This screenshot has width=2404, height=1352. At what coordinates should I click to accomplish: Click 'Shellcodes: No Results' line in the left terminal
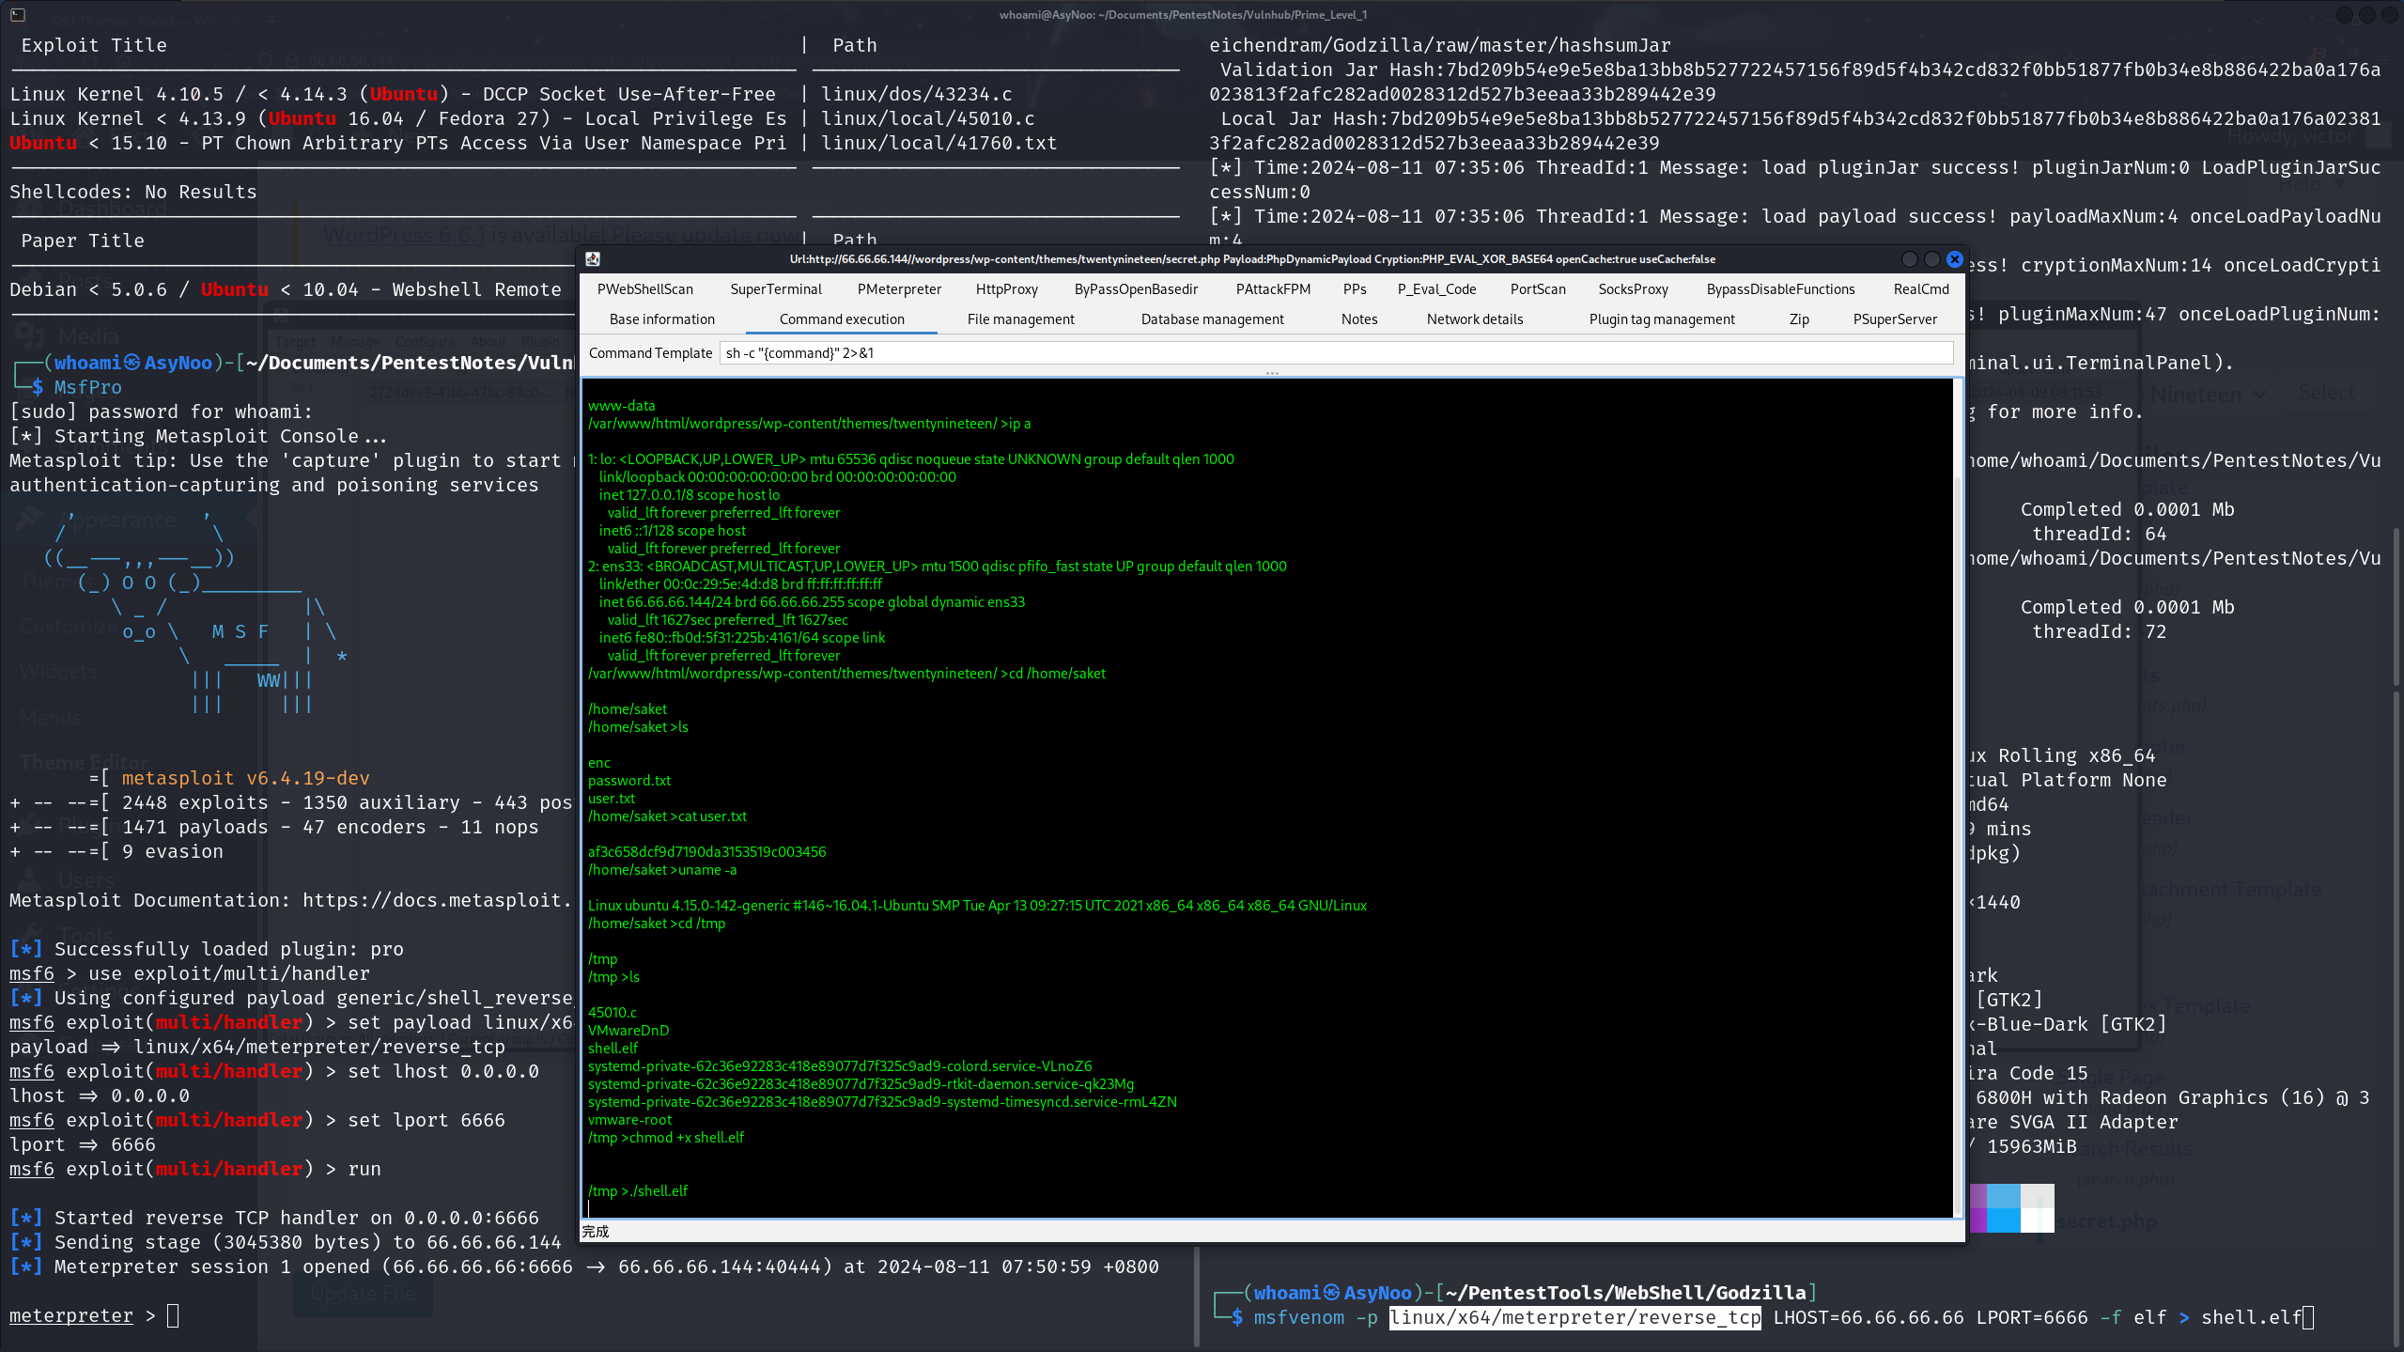[x=132, y=192]
